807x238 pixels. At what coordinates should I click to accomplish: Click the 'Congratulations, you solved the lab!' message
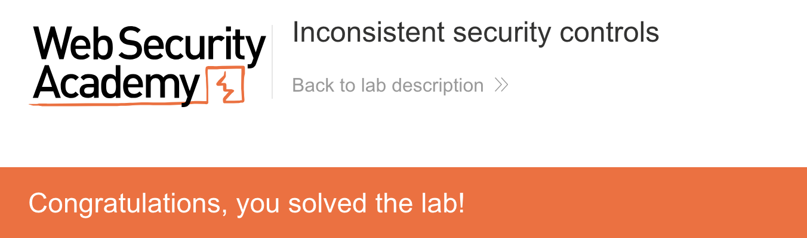246,203
